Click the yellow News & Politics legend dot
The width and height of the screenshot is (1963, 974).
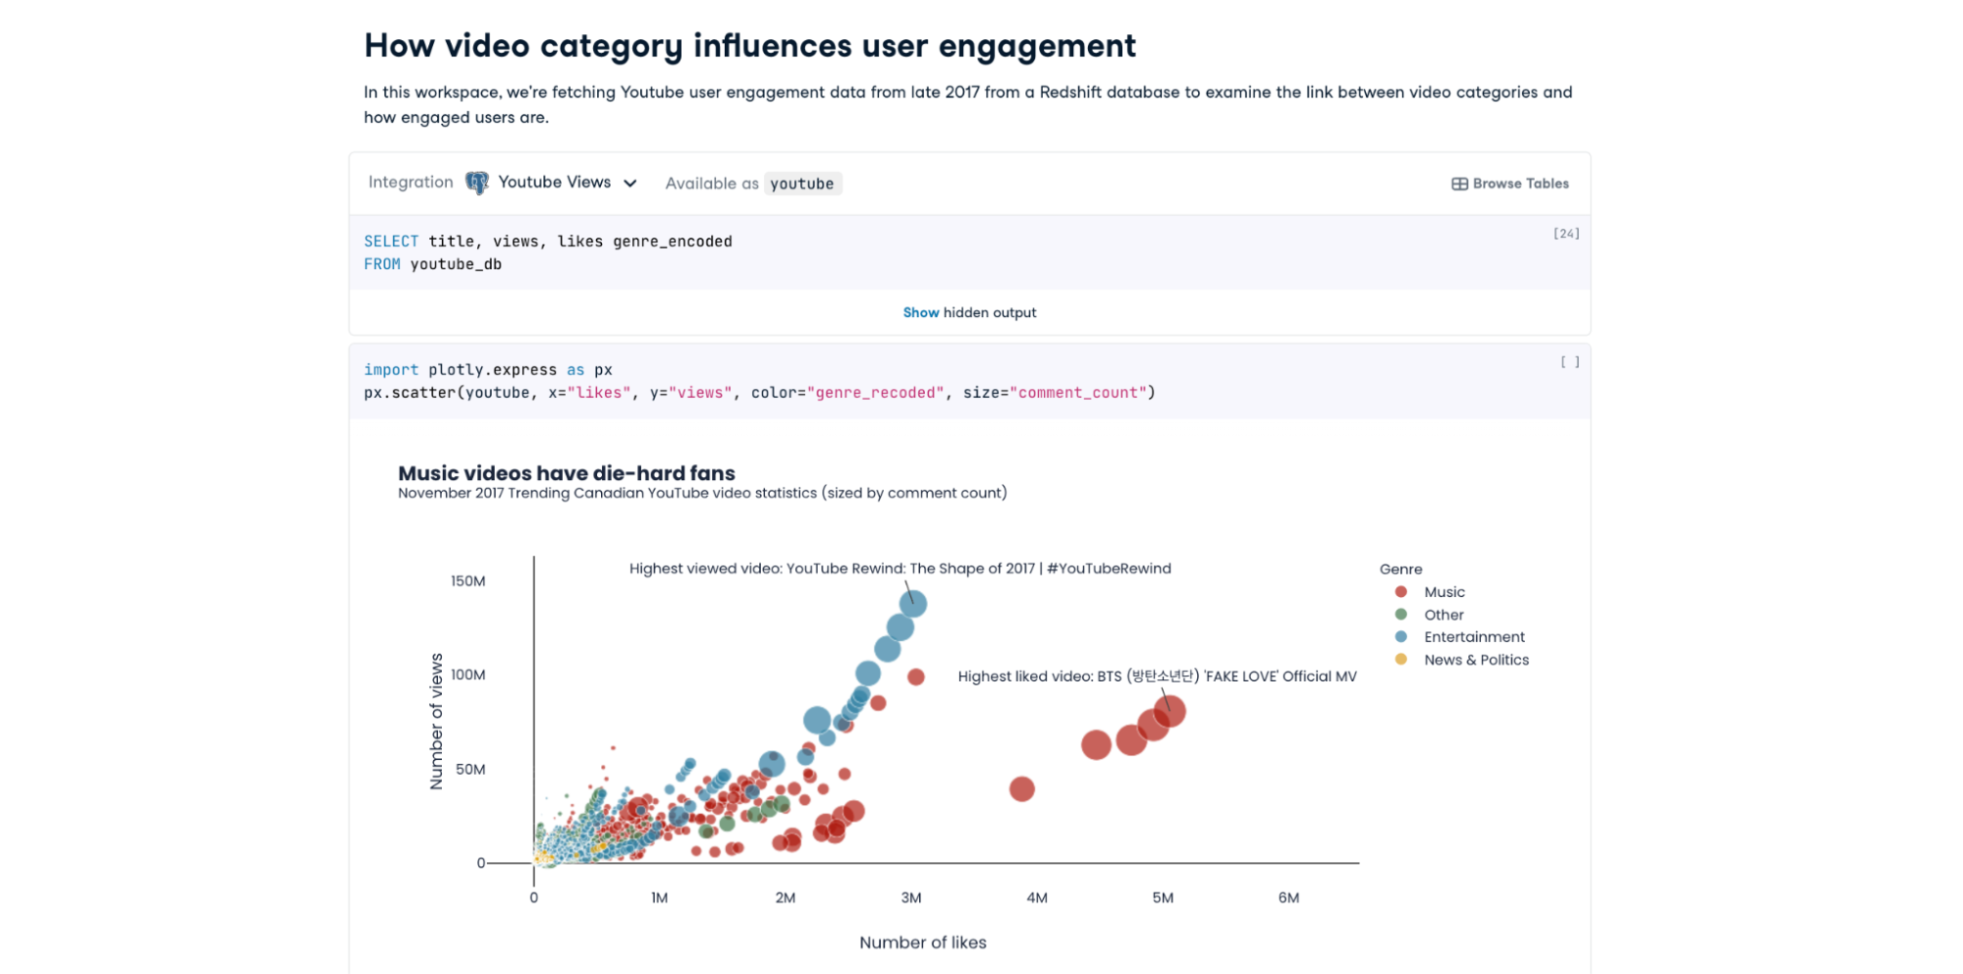pyautogui.click(x=1399, y=659)
